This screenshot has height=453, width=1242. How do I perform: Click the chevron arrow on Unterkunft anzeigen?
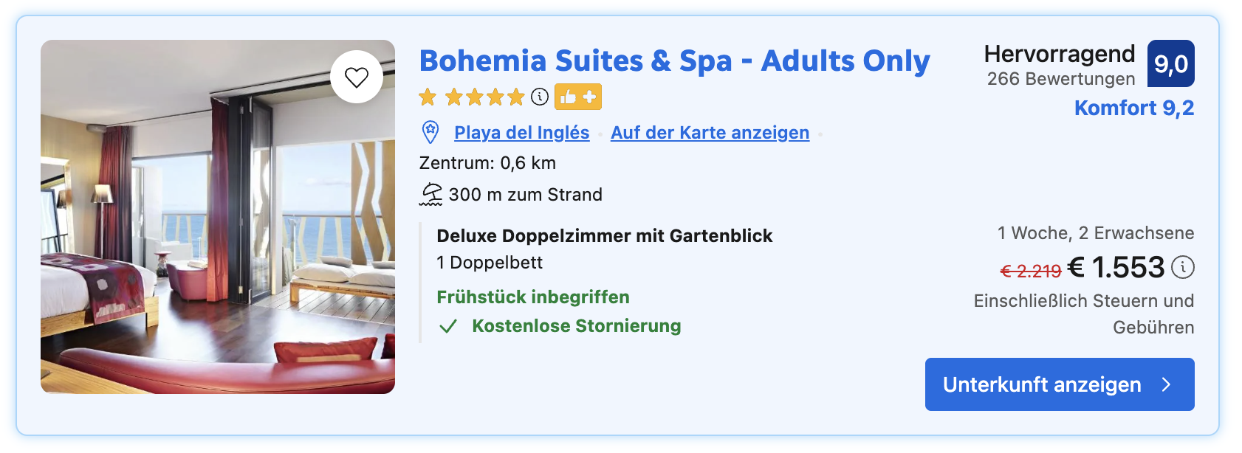coord(1167,384)
